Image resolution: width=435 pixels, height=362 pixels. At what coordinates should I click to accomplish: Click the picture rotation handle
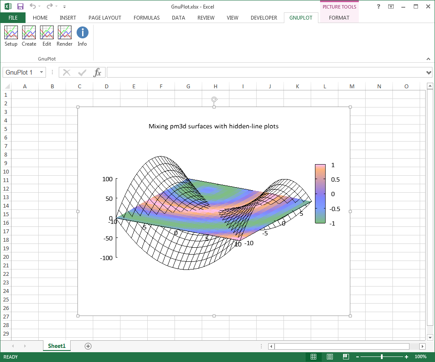[214, 99]
